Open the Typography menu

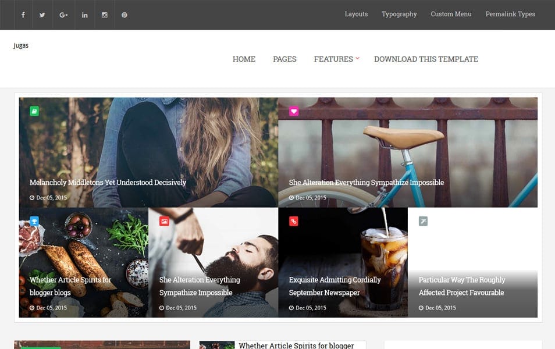click(x=399, y=14)
